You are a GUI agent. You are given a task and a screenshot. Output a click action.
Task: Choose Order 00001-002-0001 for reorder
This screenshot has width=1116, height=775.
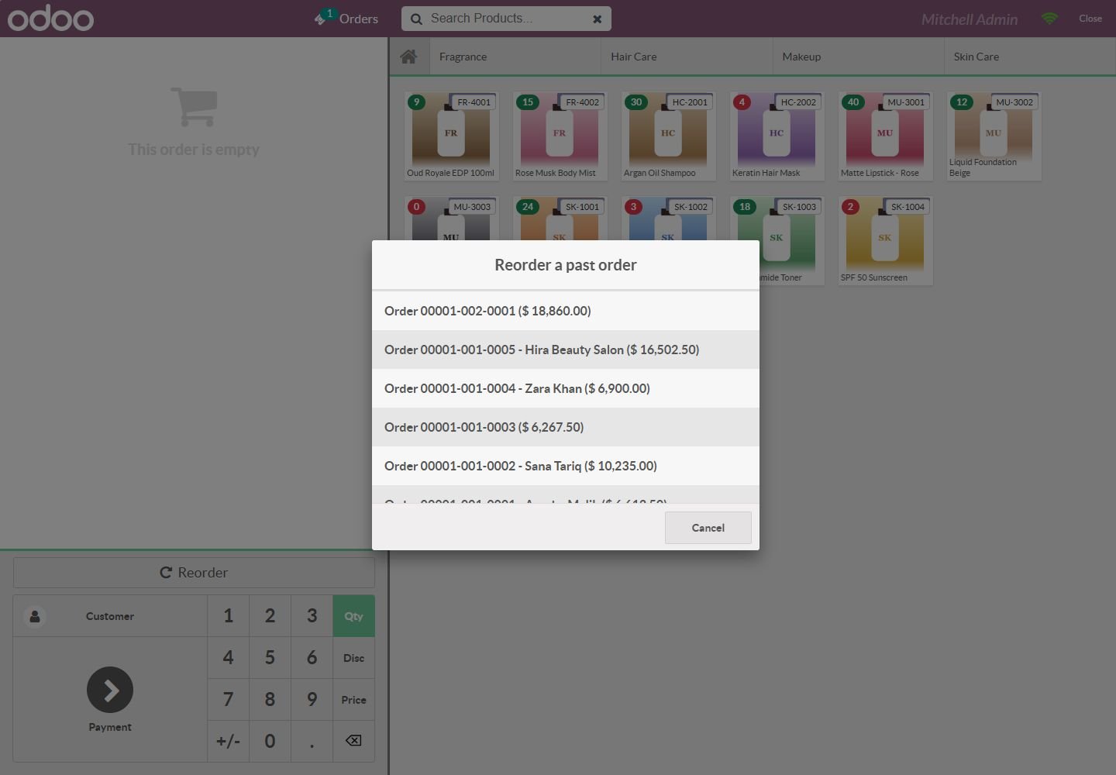point(566,311)
